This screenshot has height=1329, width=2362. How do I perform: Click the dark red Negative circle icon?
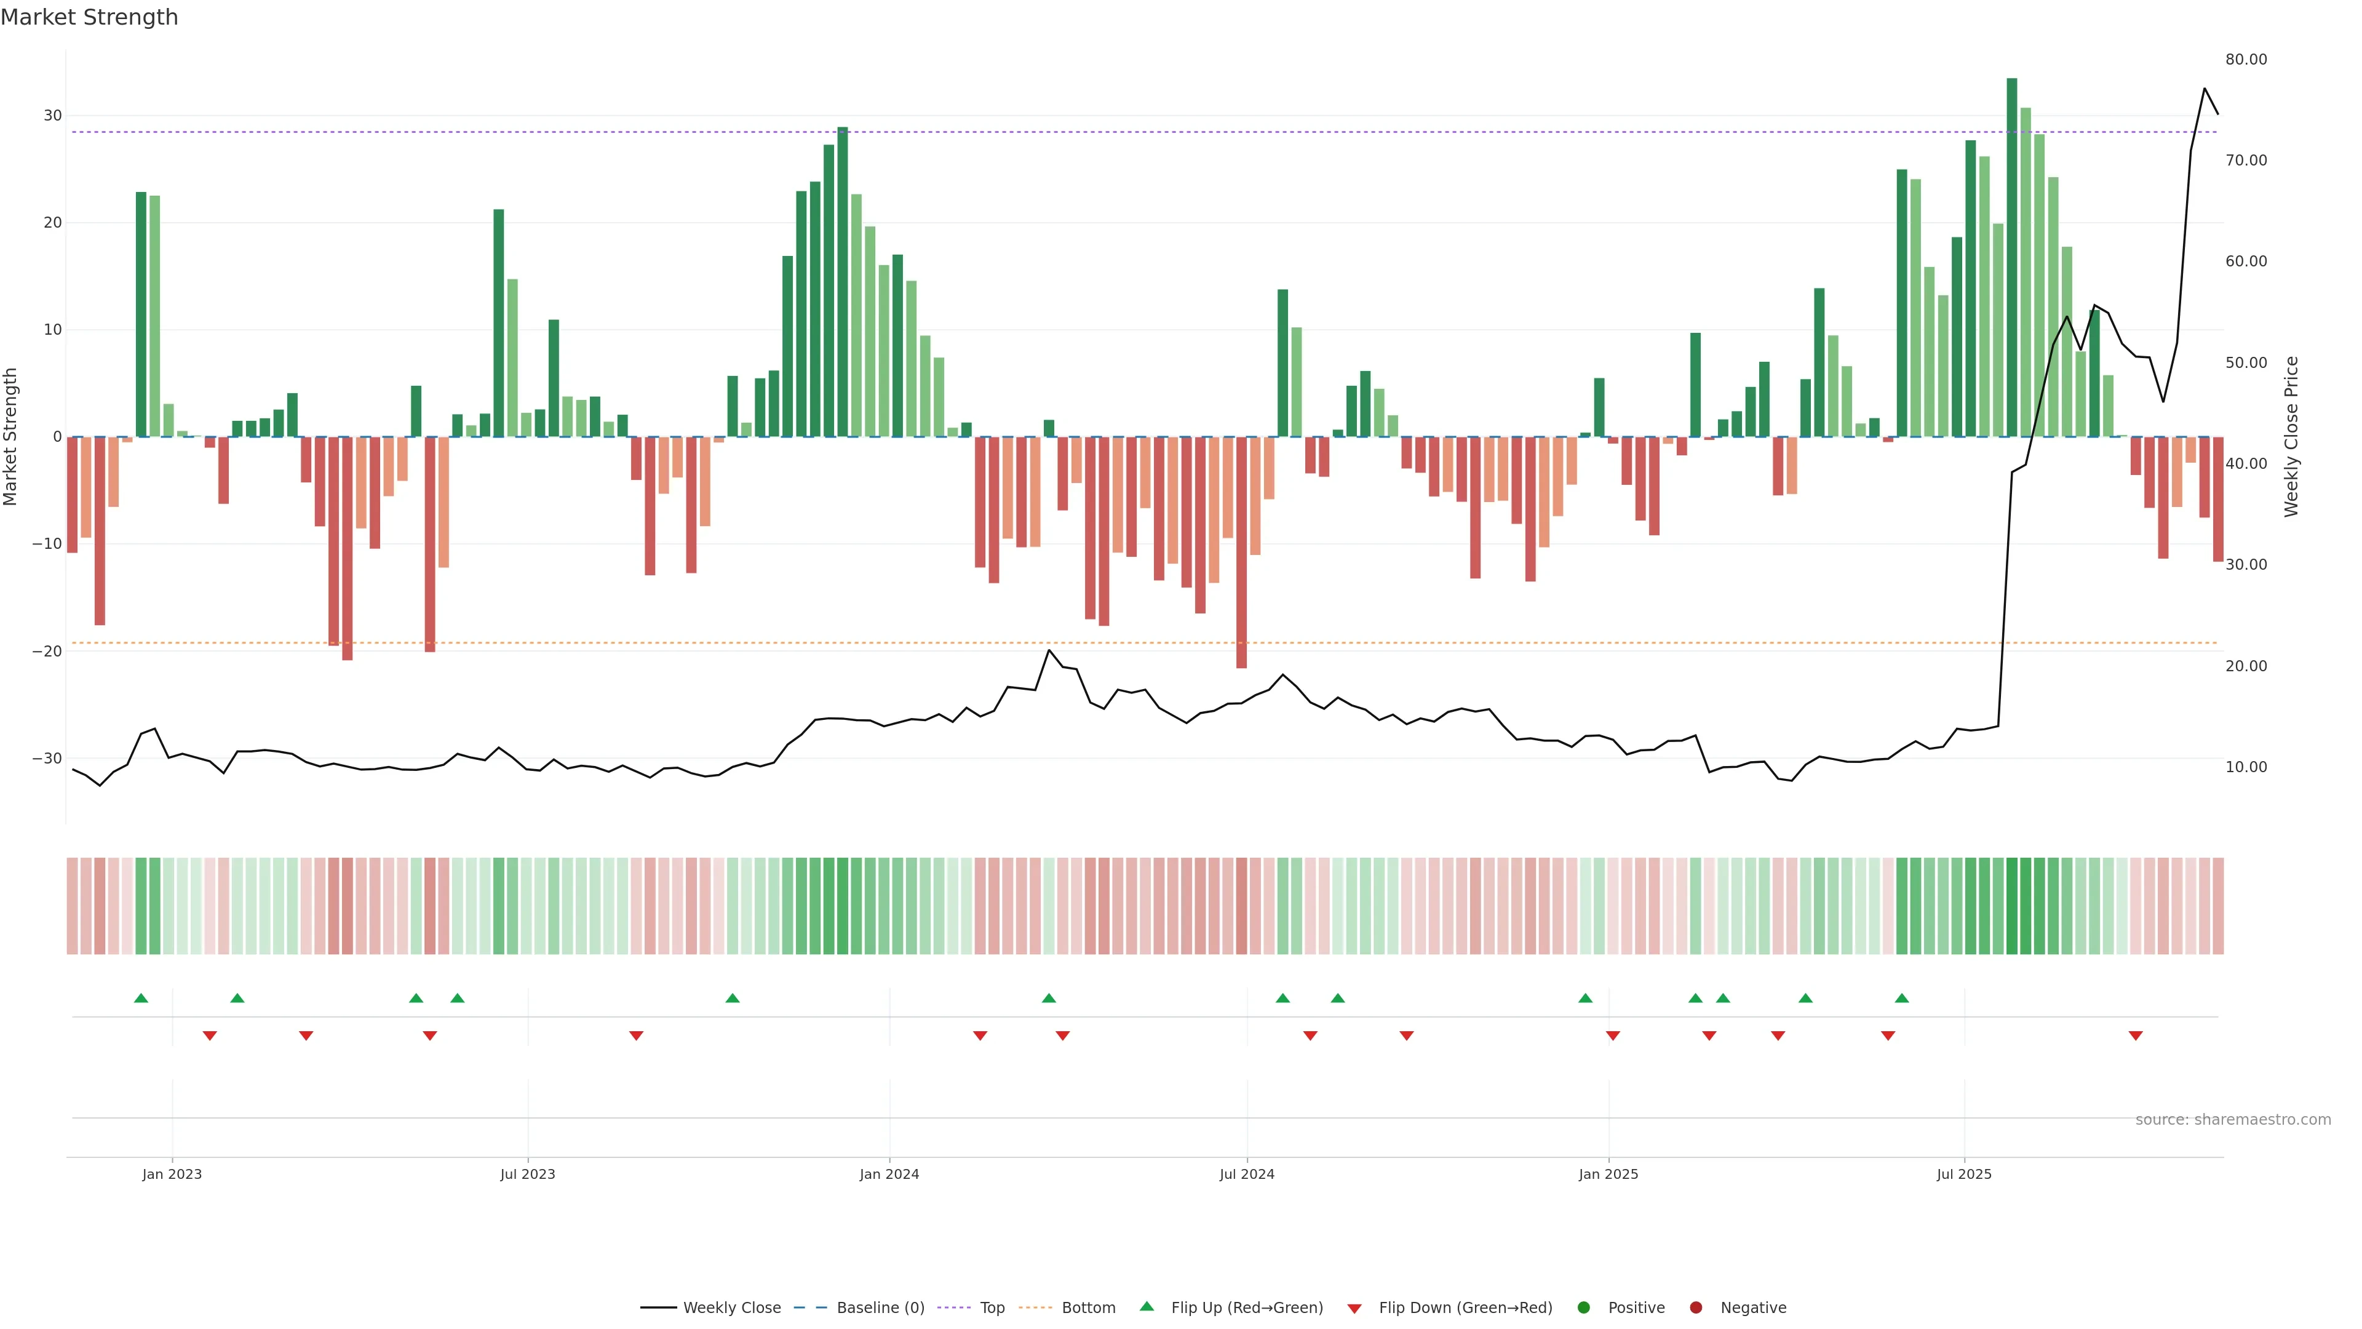coord(1695,1308)
